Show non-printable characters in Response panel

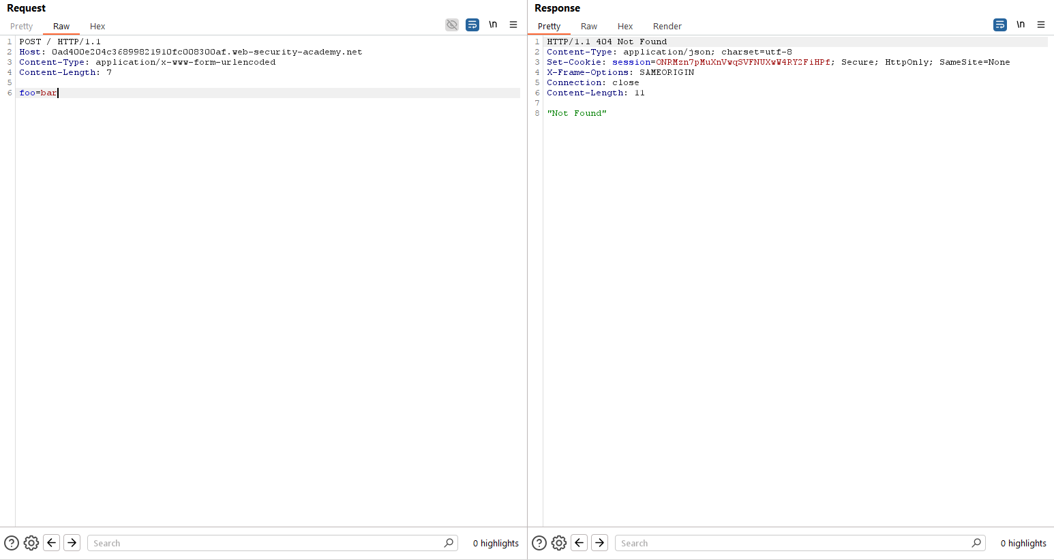[1021, 25]
